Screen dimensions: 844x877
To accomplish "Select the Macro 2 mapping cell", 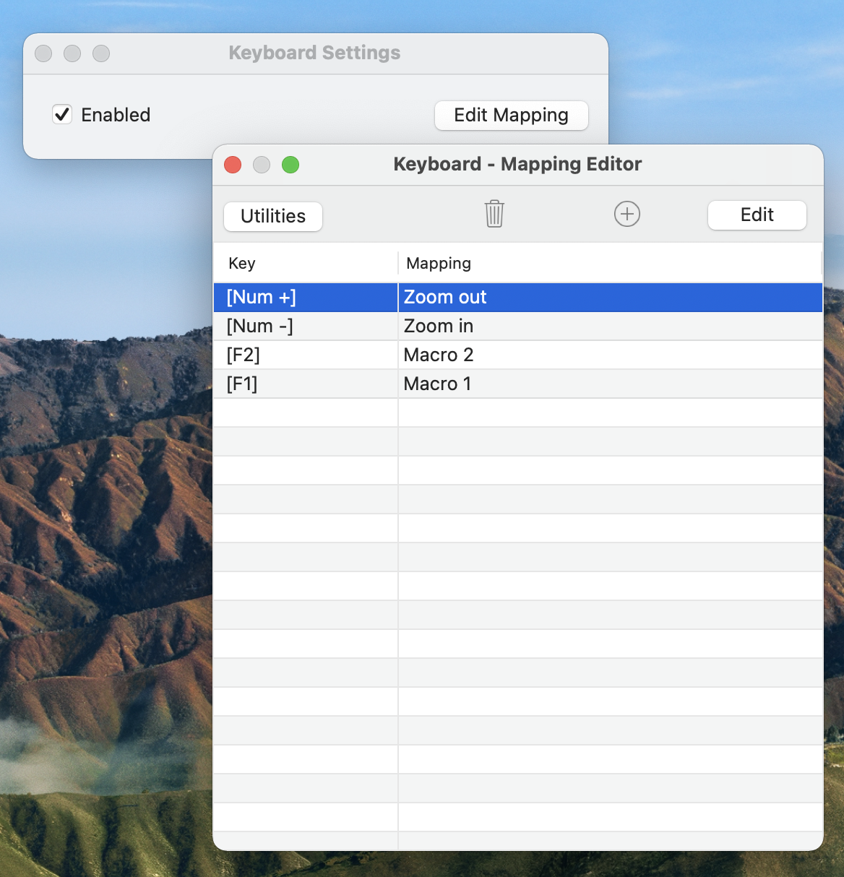I will pyautogui.click(x=611, y=355).
